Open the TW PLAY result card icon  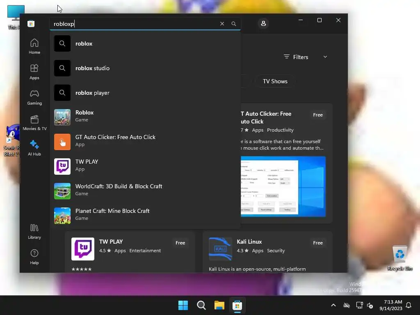[83, 249]
